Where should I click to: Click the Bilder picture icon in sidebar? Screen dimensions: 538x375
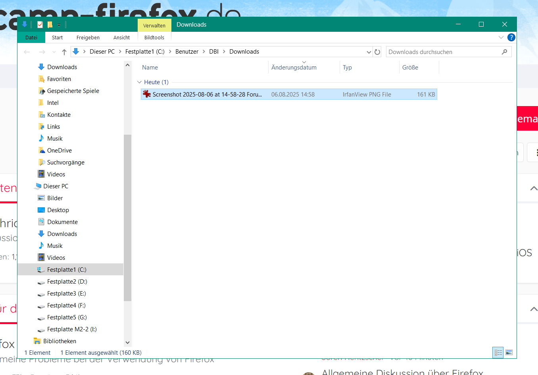click(x=41, y=198)
